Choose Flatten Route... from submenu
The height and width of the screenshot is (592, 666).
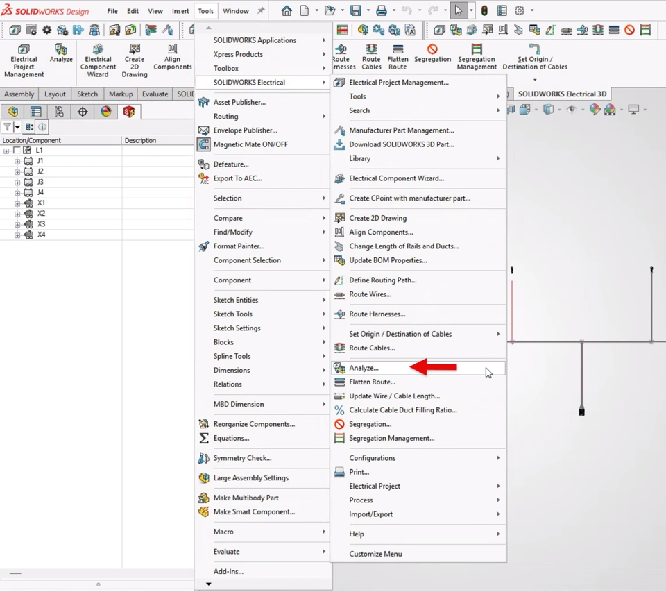pyautogui.click(x=418, y=382)
